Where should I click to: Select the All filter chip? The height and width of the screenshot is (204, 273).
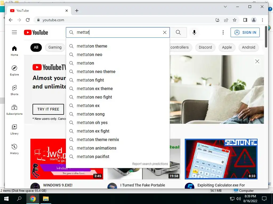(36, 47)
